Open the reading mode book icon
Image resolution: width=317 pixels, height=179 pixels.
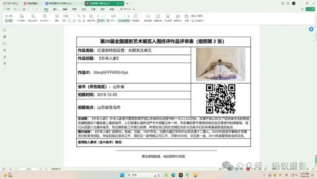pos(136,16)
